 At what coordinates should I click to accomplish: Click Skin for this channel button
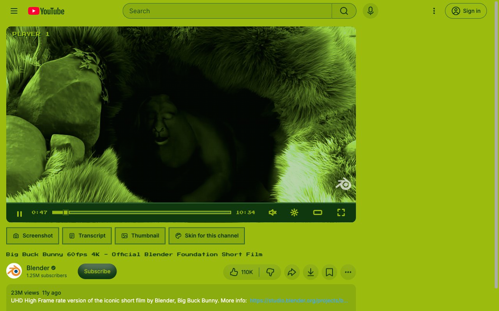[207, 236]
